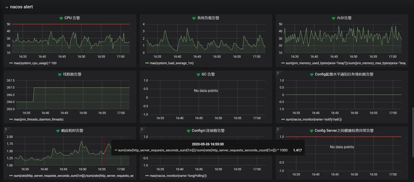Open 内存告警 panel title dropdown

[x=344, y=18]
